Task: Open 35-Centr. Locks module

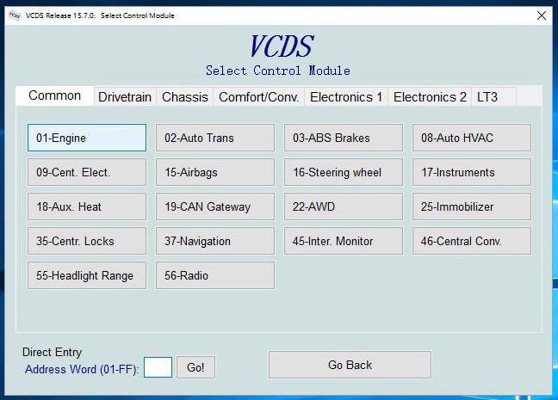Action: click(87, 241)
